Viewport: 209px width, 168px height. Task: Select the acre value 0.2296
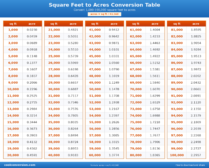click(32, 89)
